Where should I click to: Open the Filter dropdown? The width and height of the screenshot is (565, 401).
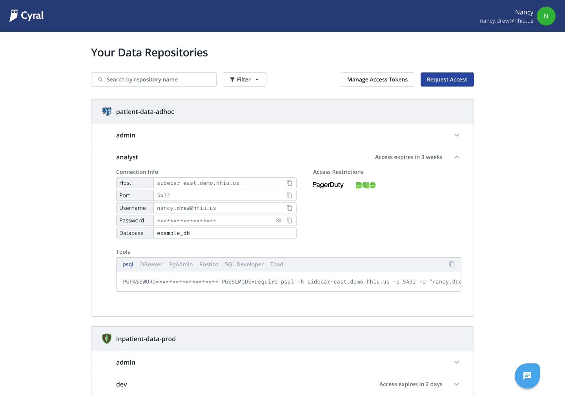coord(244,79)
